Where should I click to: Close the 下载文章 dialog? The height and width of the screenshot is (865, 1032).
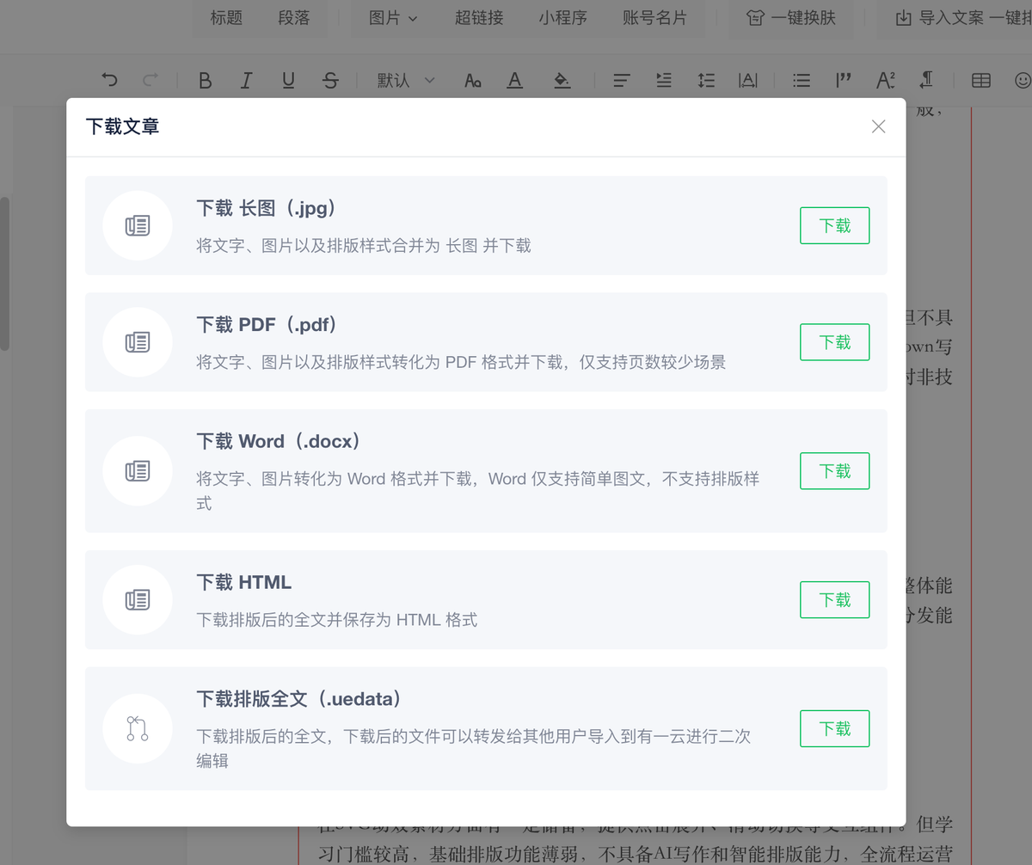click(x=878, y=126)
